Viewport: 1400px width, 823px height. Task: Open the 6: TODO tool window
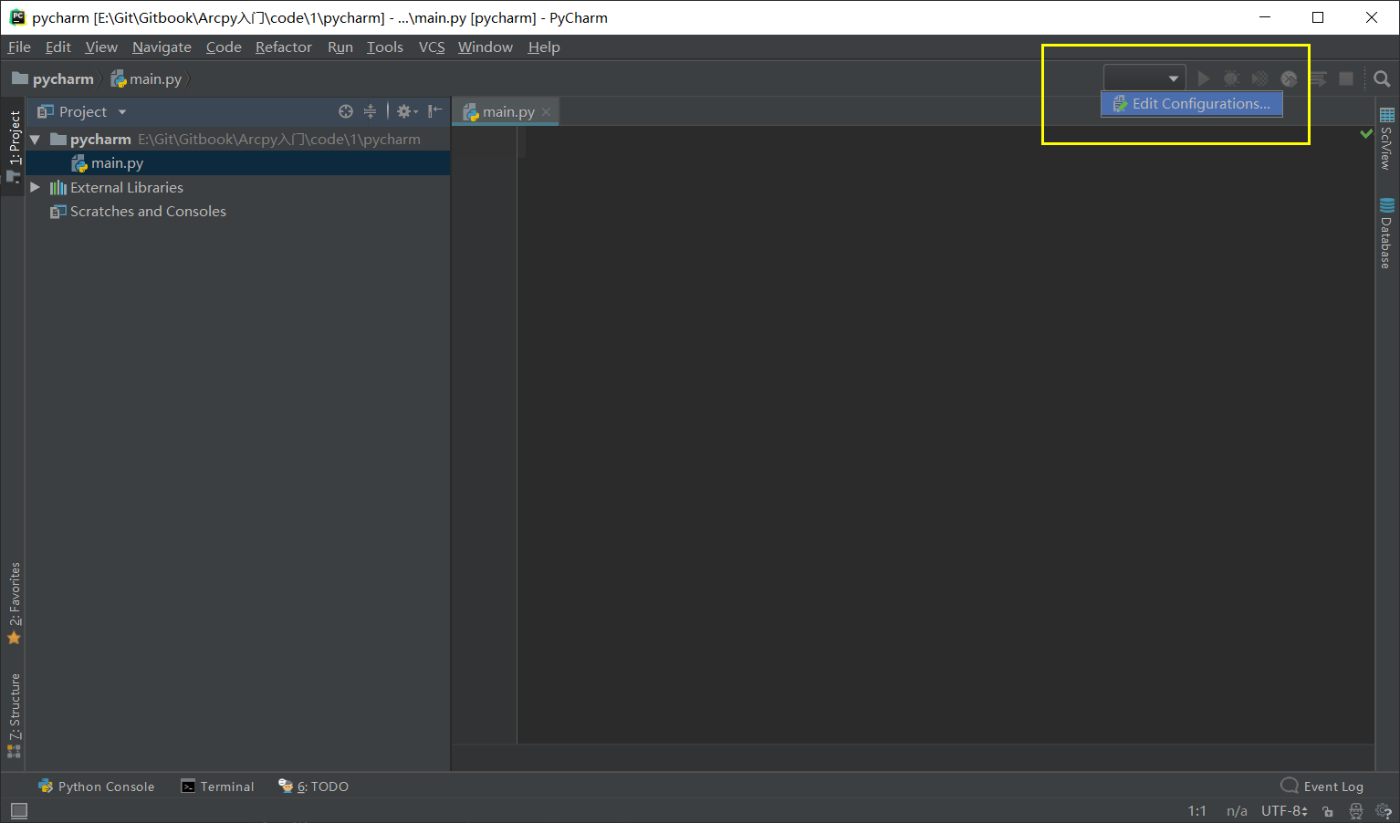[x=313, y=787]
